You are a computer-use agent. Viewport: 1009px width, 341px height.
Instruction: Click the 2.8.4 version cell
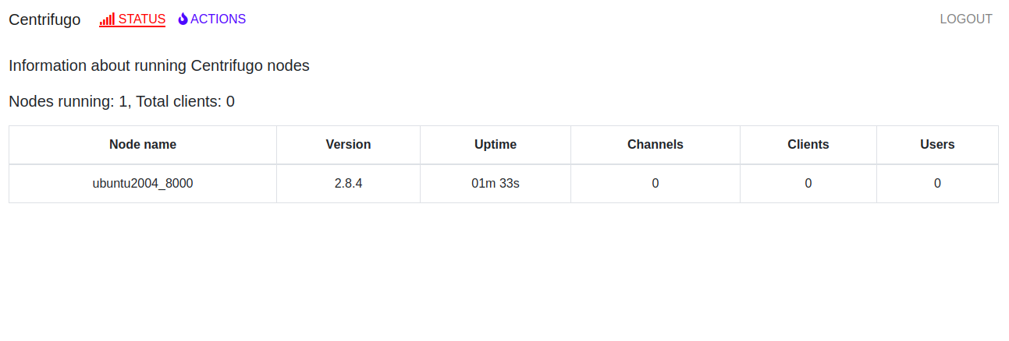coord(348,184)
